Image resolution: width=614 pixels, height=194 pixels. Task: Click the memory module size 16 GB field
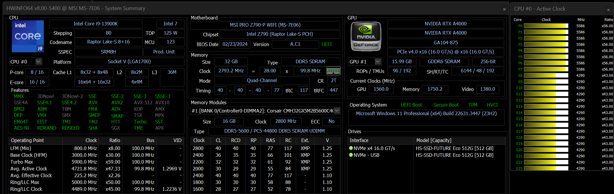coord(229,121)
